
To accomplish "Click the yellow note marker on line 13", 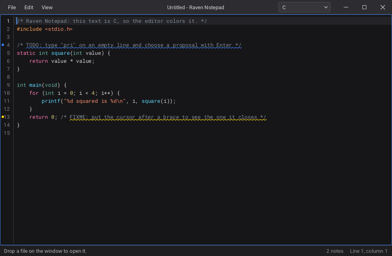I will pyautogui.click(x=3, y=117).
